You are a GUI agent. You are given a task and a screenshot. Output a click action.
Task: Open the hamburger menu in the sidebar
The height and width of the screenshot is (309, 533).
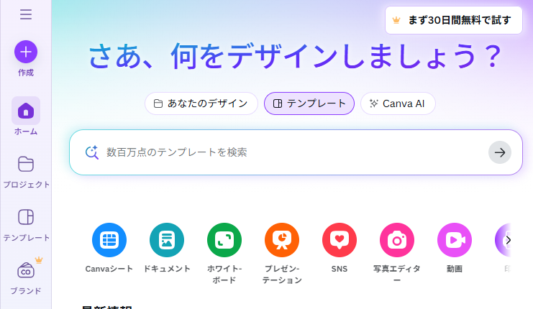pyautogui.click(x=26, y=14)
